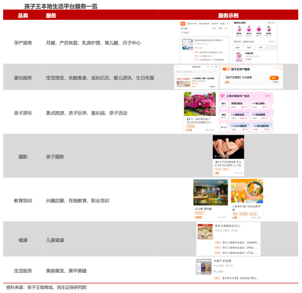Sort merchants by 好评
The image size is (302, 293).
(226, 29)
